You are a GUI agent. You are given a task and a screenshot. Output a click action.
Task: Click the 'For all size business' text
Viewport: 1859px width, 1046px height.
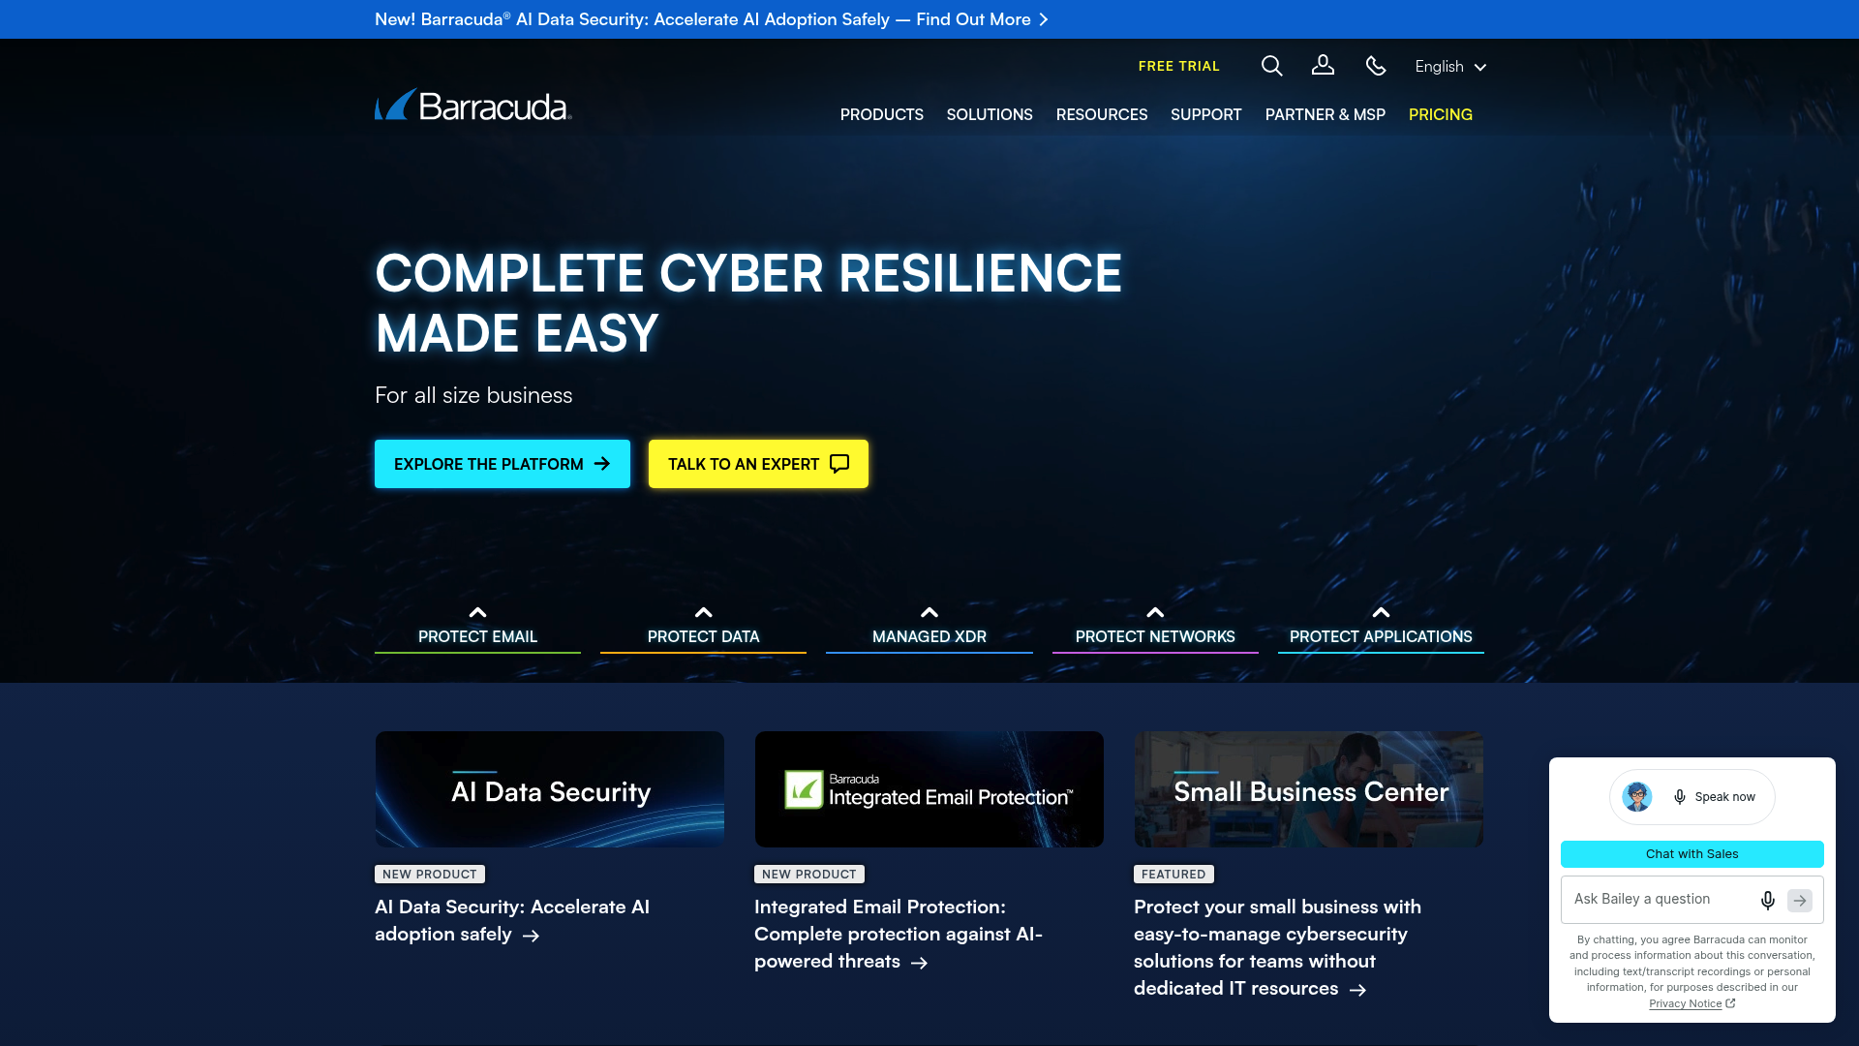click(473, 395)
